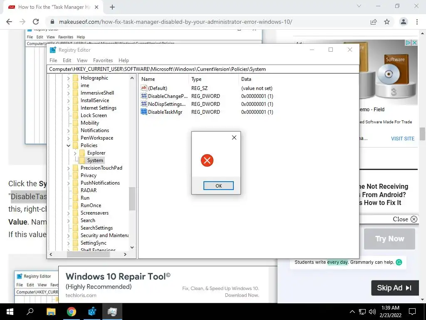Click the Registry Editor taskbar icon
Screen dimensions: 426x320
tap(92, 311)
